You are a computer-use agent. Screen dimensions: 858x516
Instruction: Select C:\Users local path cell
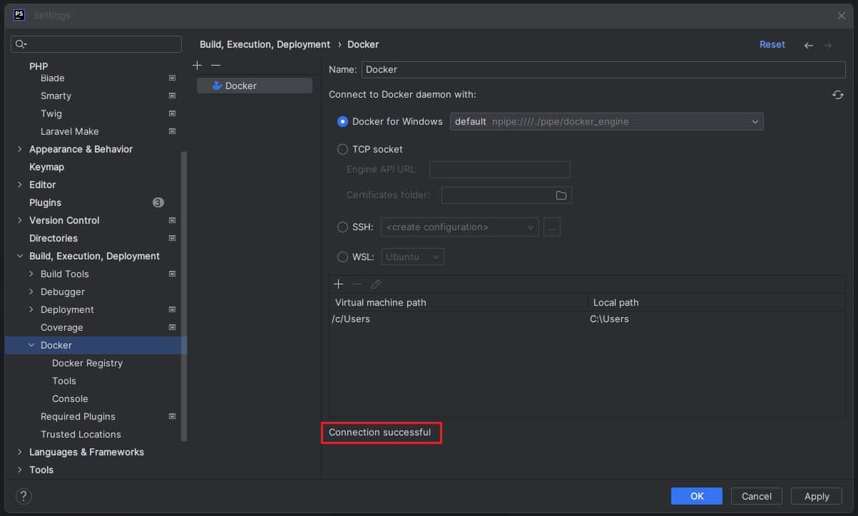coord(717,319)
